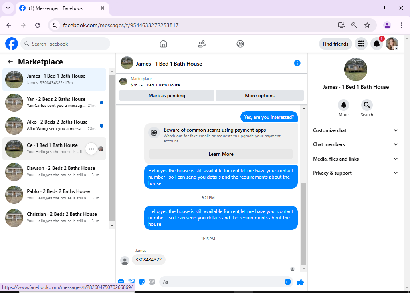Open new browser tab with plus

[117, 8]
